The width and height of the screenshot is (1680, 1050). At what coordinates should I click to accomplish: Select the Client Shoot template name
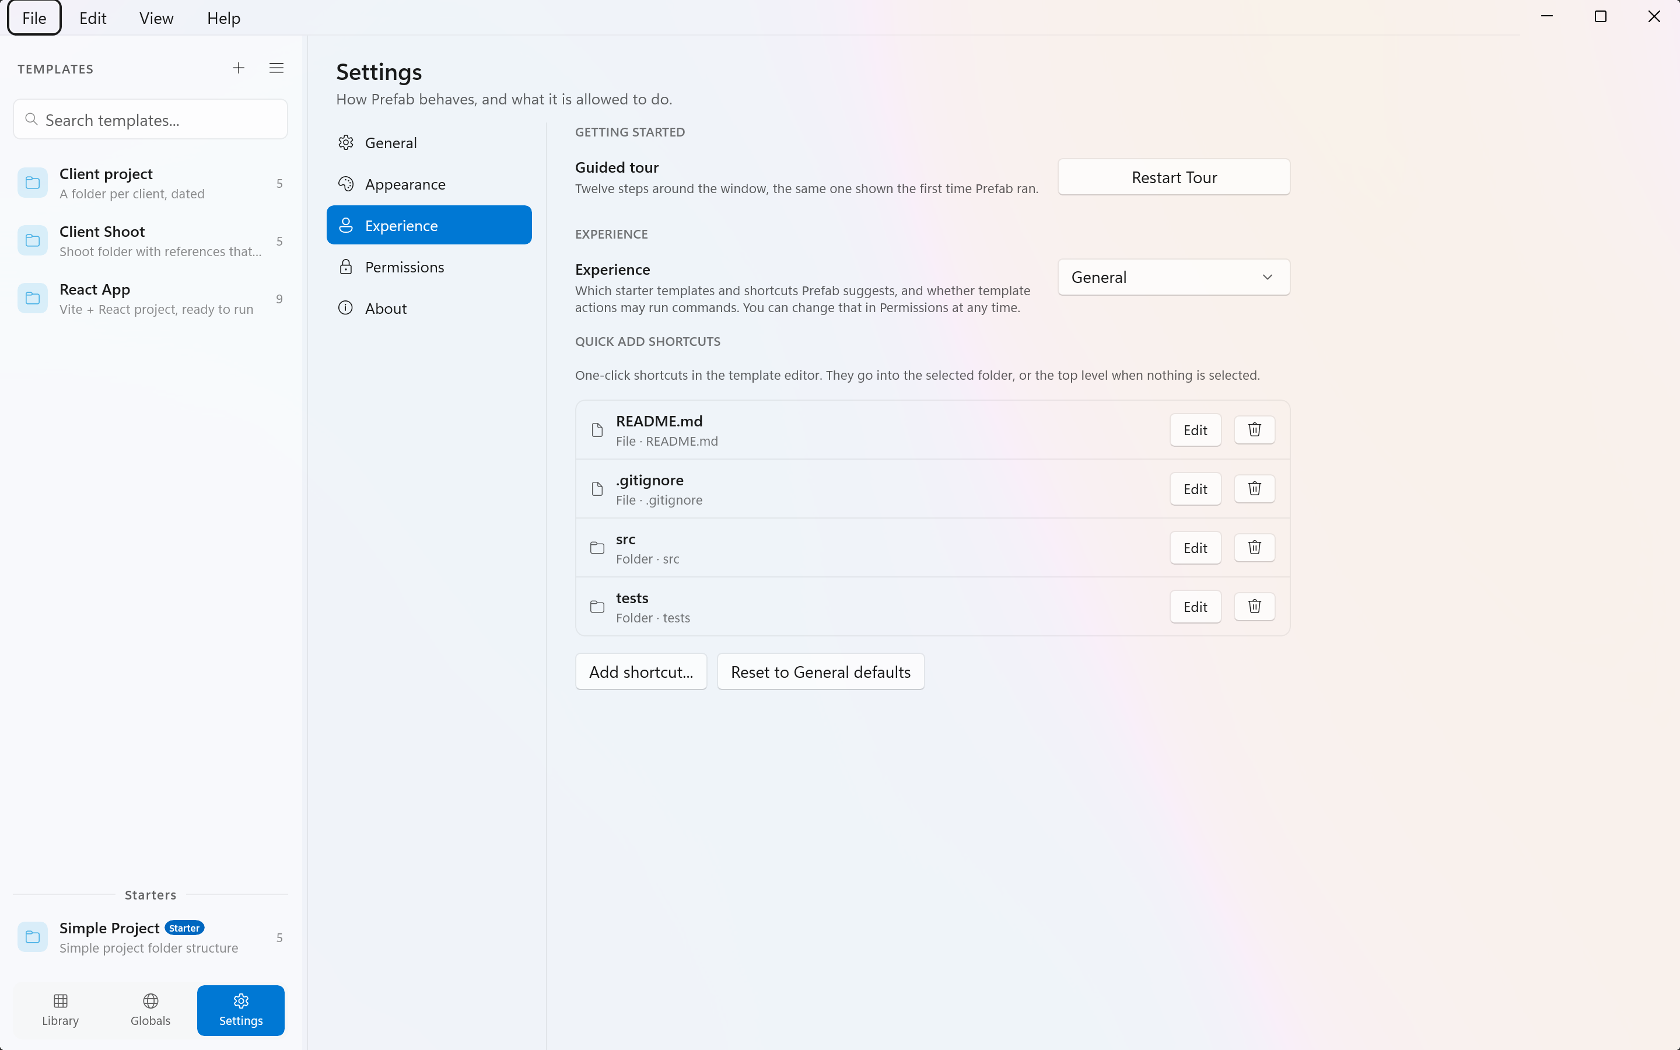click(102, 231)
